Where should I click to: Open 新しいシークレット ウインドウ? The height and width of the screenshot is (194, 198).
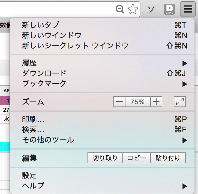102,46
